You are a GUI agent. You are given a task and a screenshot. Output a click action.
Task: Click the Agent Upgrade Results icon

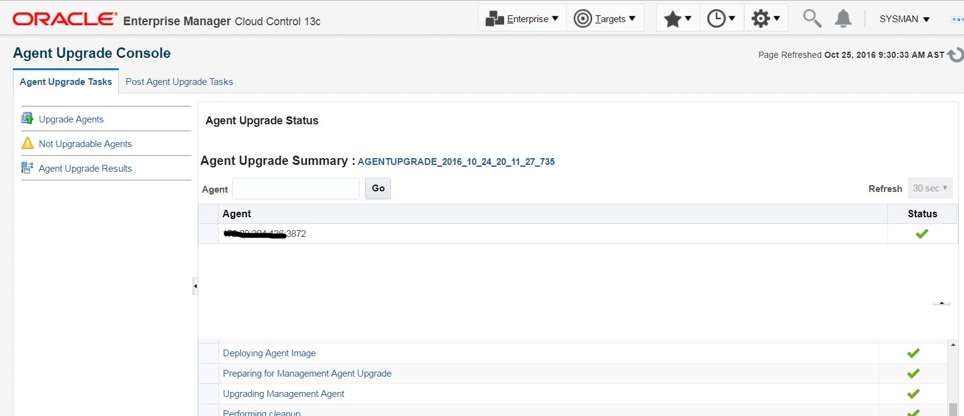(x=27, y=168)
